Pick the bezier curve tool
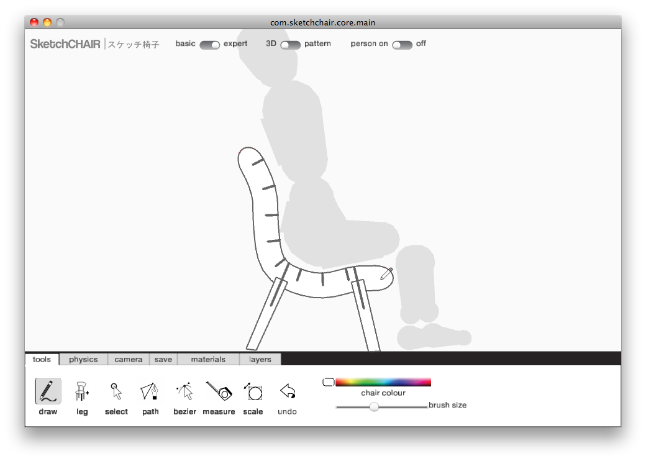The image size is (646, 461). point(184,391)
